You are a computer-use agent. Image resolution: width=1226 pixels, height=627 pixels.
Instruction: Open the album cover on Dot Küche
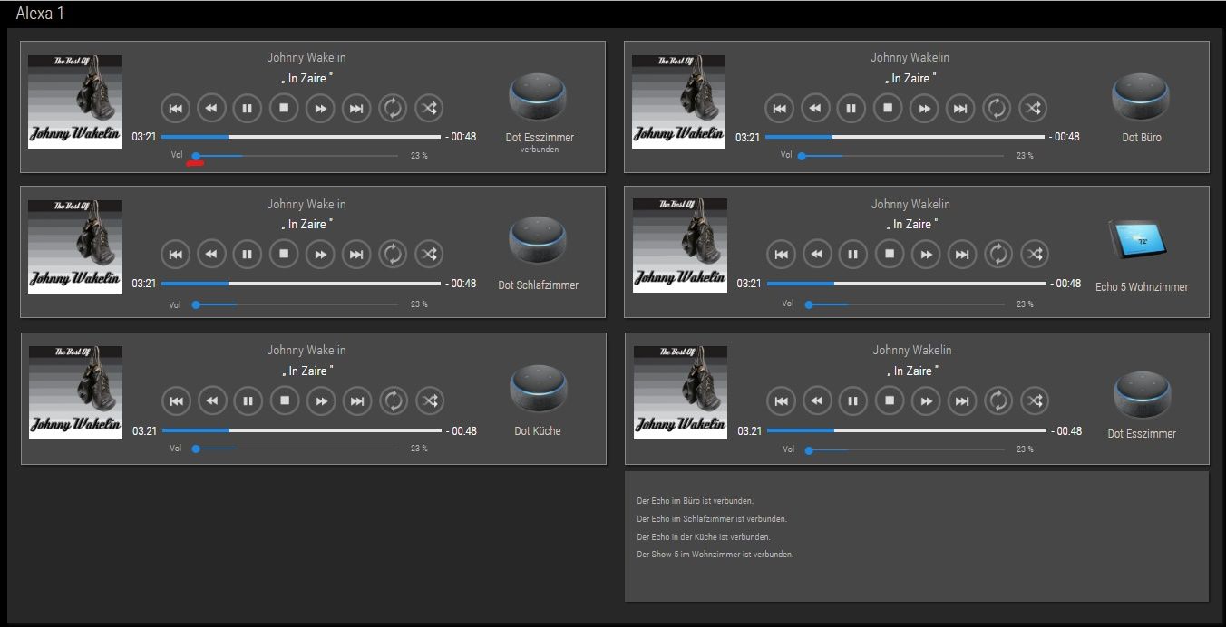(x=75, y=392)
